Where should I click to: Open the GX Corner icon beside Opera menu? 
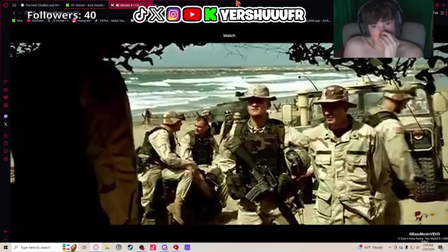point(14,5)
